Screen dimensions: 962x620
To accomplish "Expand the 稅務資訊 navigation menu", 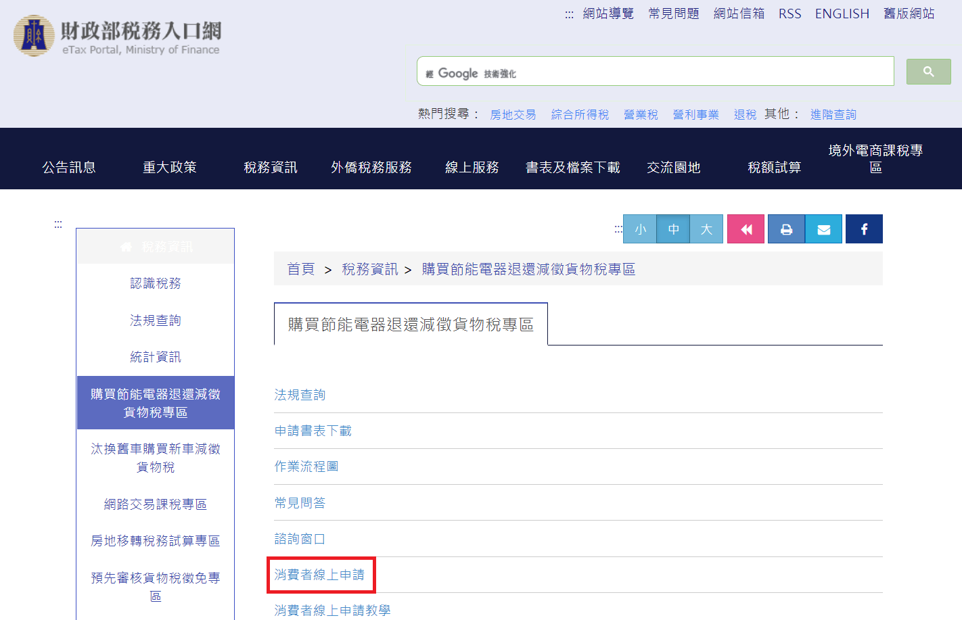I will [271, 167].
